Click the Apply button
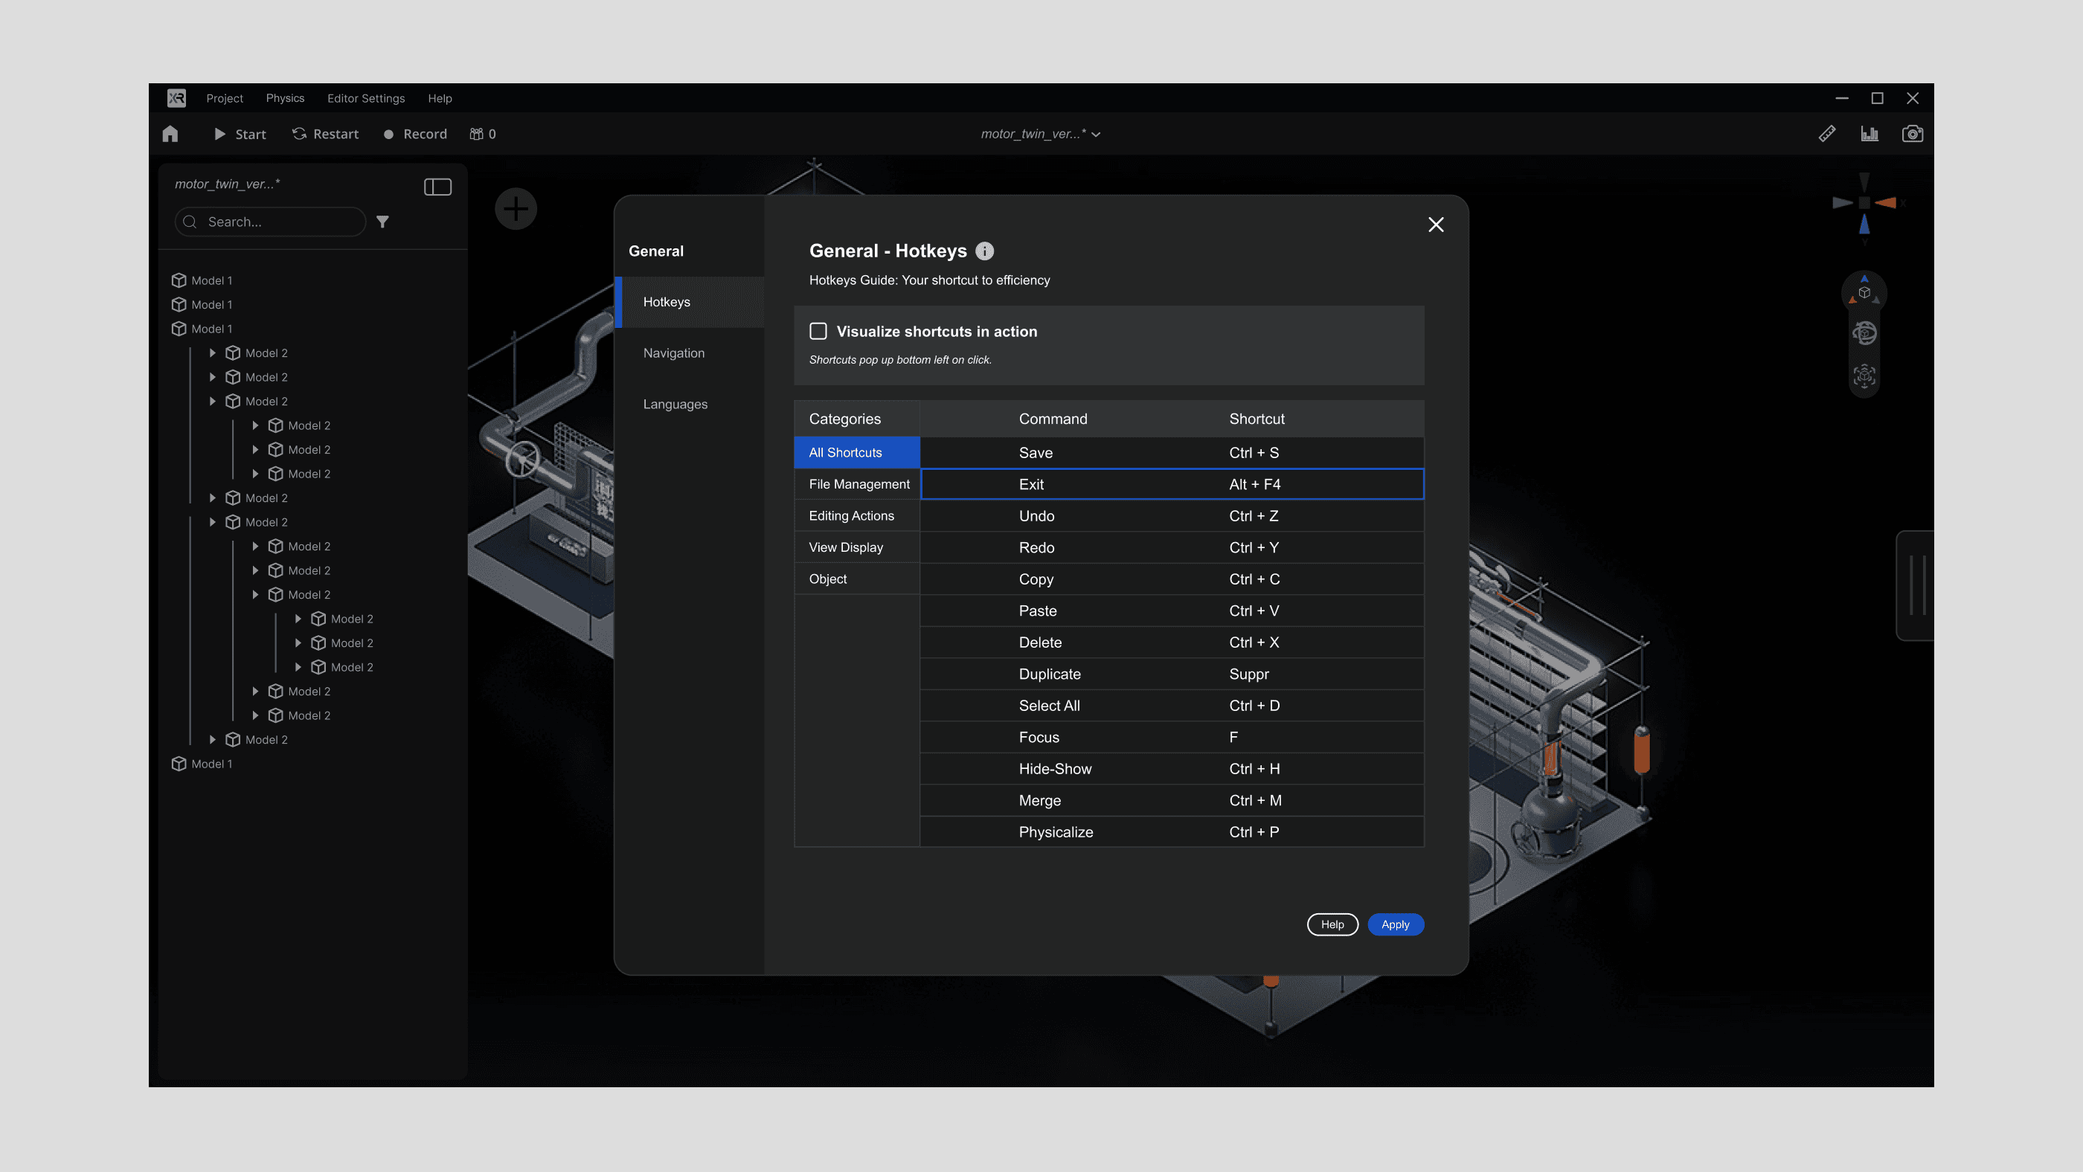The image size is (2083, 1172). [1395, 924]
